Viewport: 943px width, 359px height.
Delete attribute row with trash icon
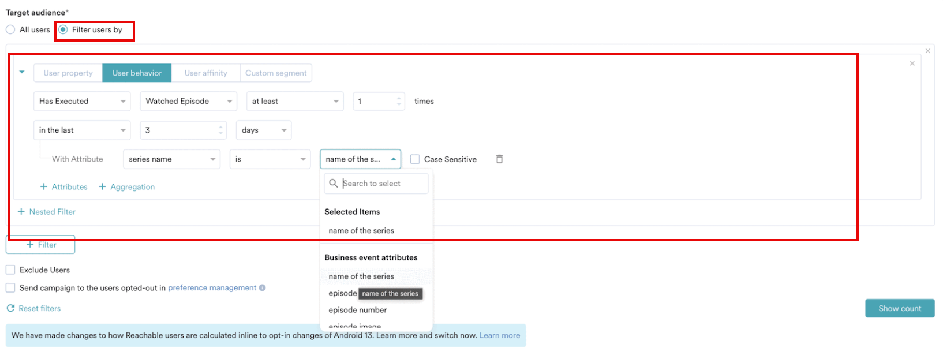(499, 159)
